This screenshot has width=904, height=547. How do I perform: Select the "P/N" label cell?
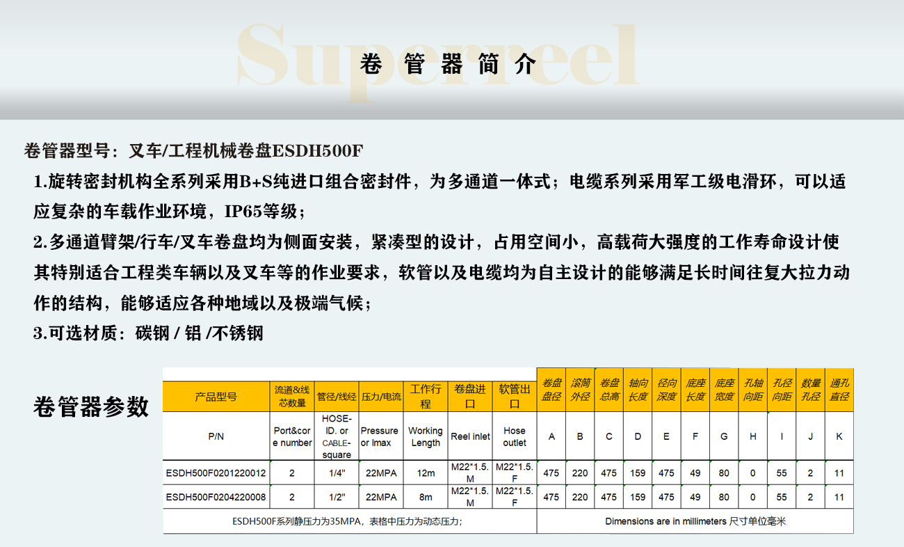[x=216, y=436]
